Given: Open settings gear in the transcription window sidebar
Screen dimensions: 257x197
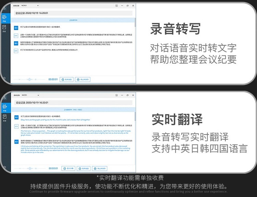Looking at the screenshot, I should [4, 78].
